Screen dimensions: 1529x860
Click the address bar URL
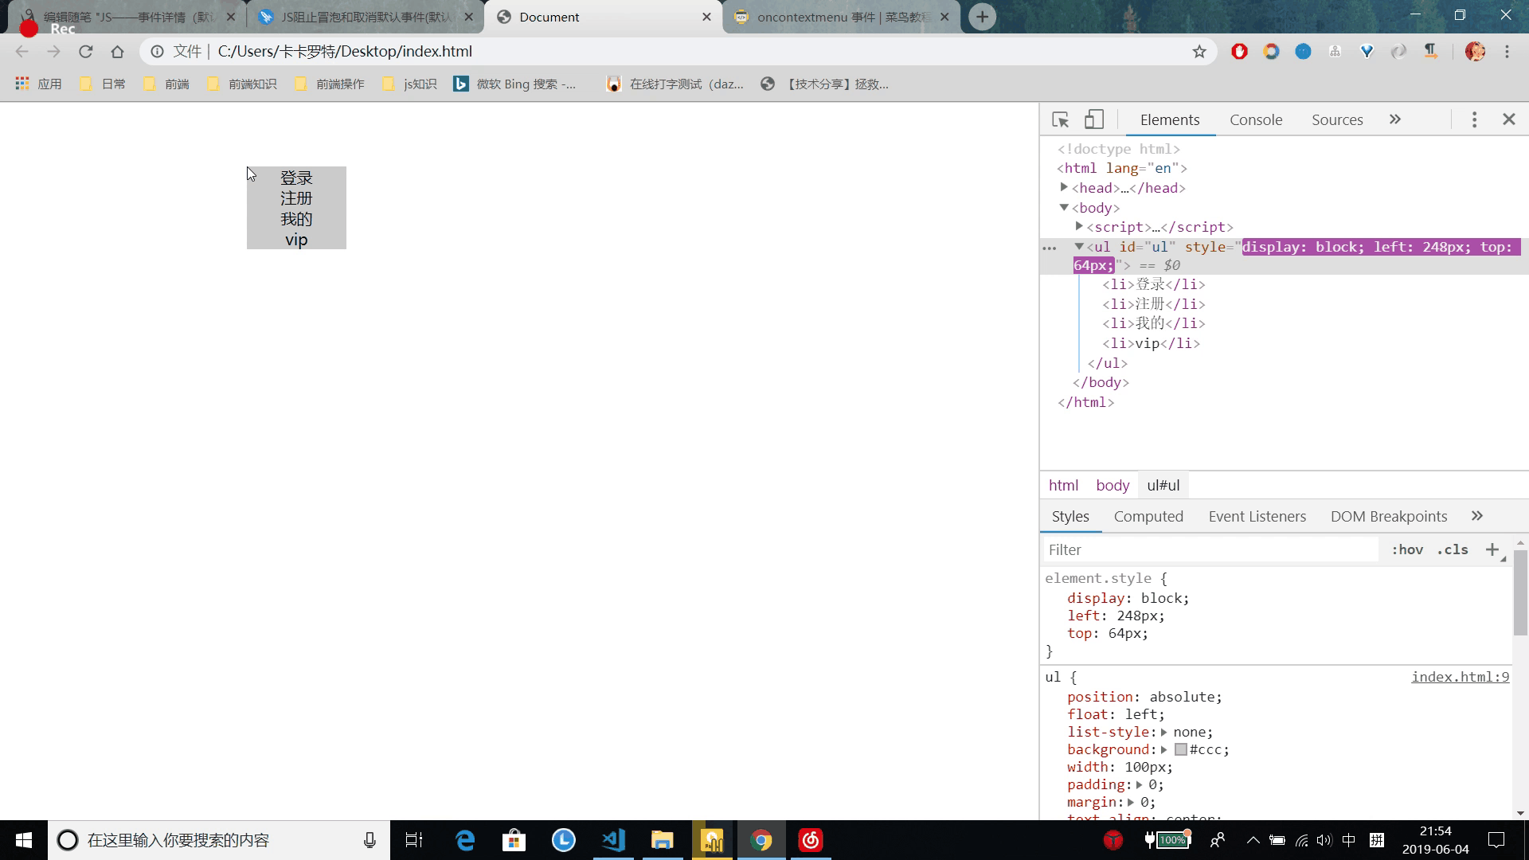[345, 52]
